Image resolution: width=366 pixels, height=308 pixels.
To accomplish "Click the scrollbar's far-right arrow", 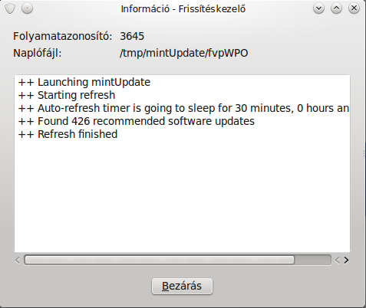I will point(346,260).
